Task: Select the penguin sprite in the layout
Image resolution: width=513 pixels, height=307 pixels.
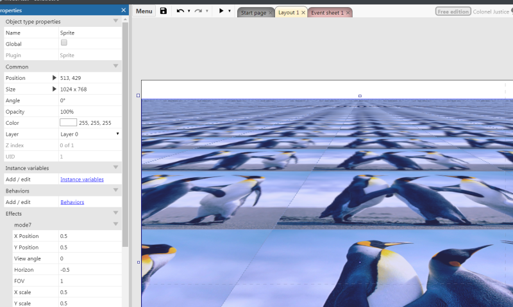Action: pos(327,202)
